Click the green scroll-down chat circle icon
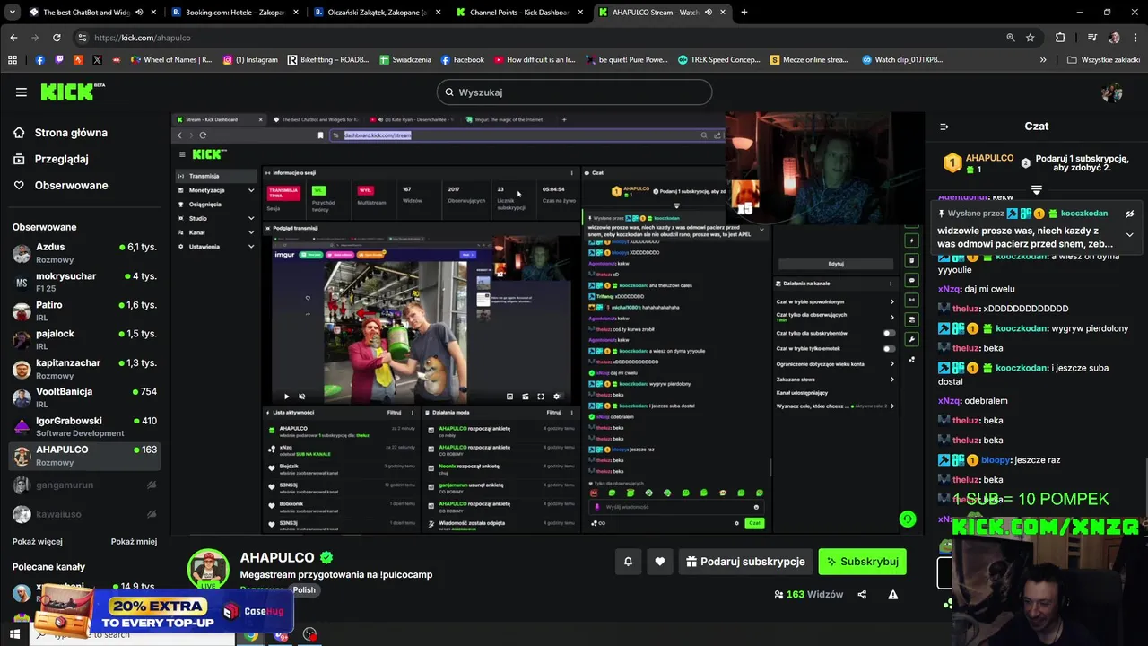1148x646 pixels. tap(908, 519)
